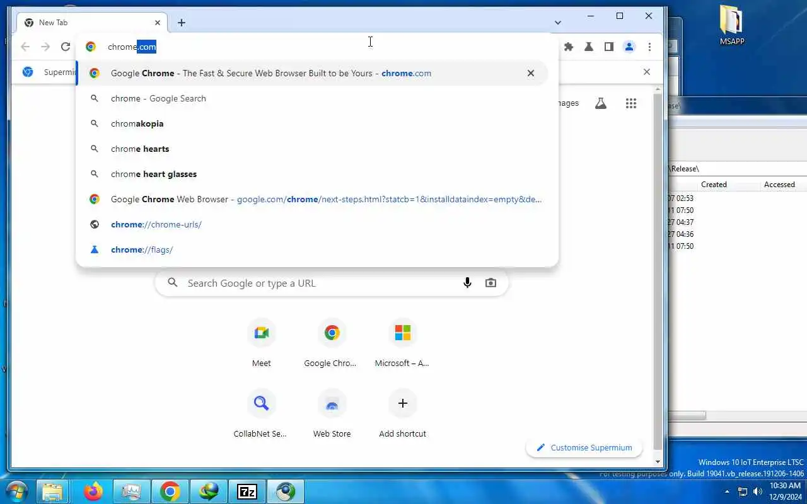Choose the chrome heart glasses suggestion

(312, 174)
